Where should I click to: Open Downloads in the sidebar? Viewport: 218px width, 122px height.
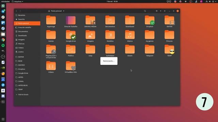27,36
